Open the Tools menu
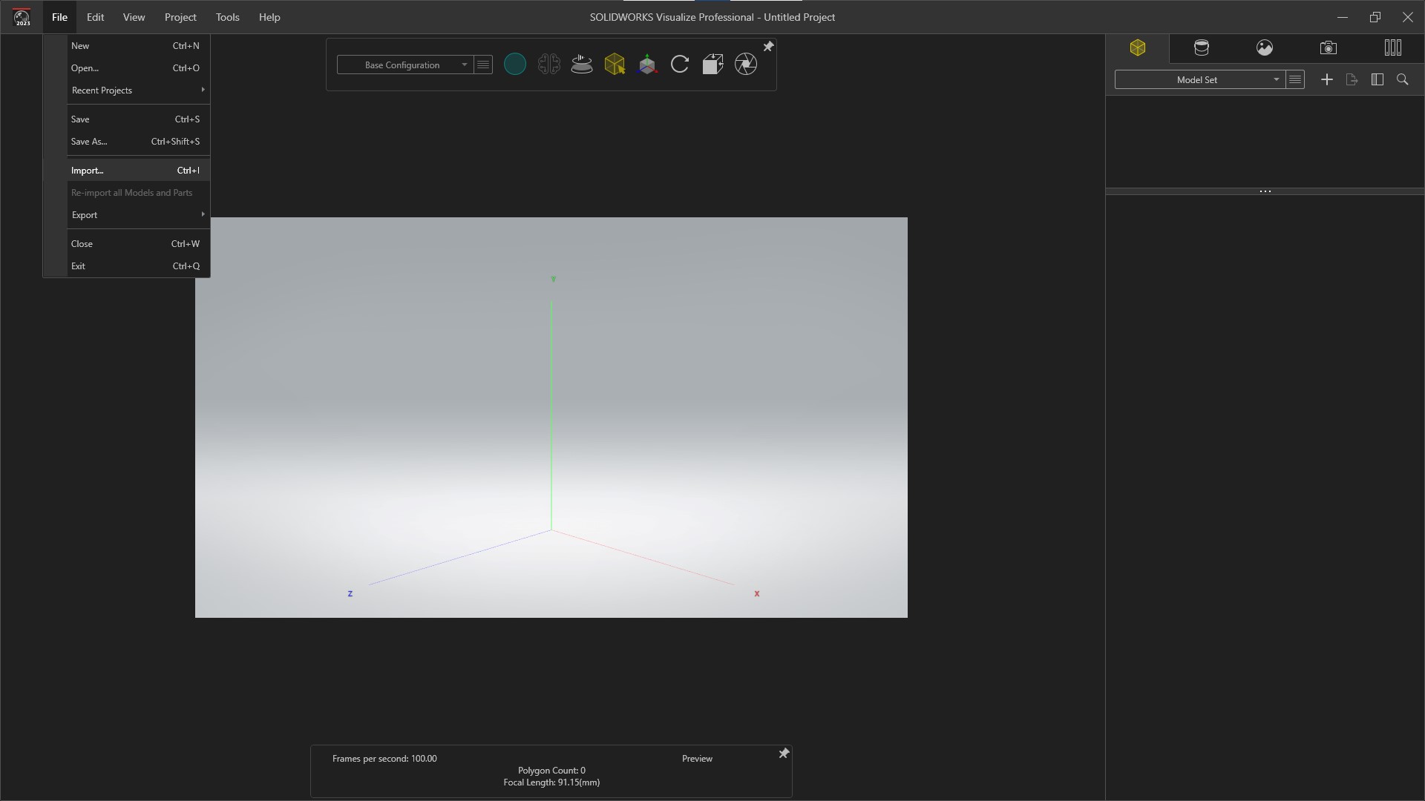 pyautogui.click(x=227, y=17)
